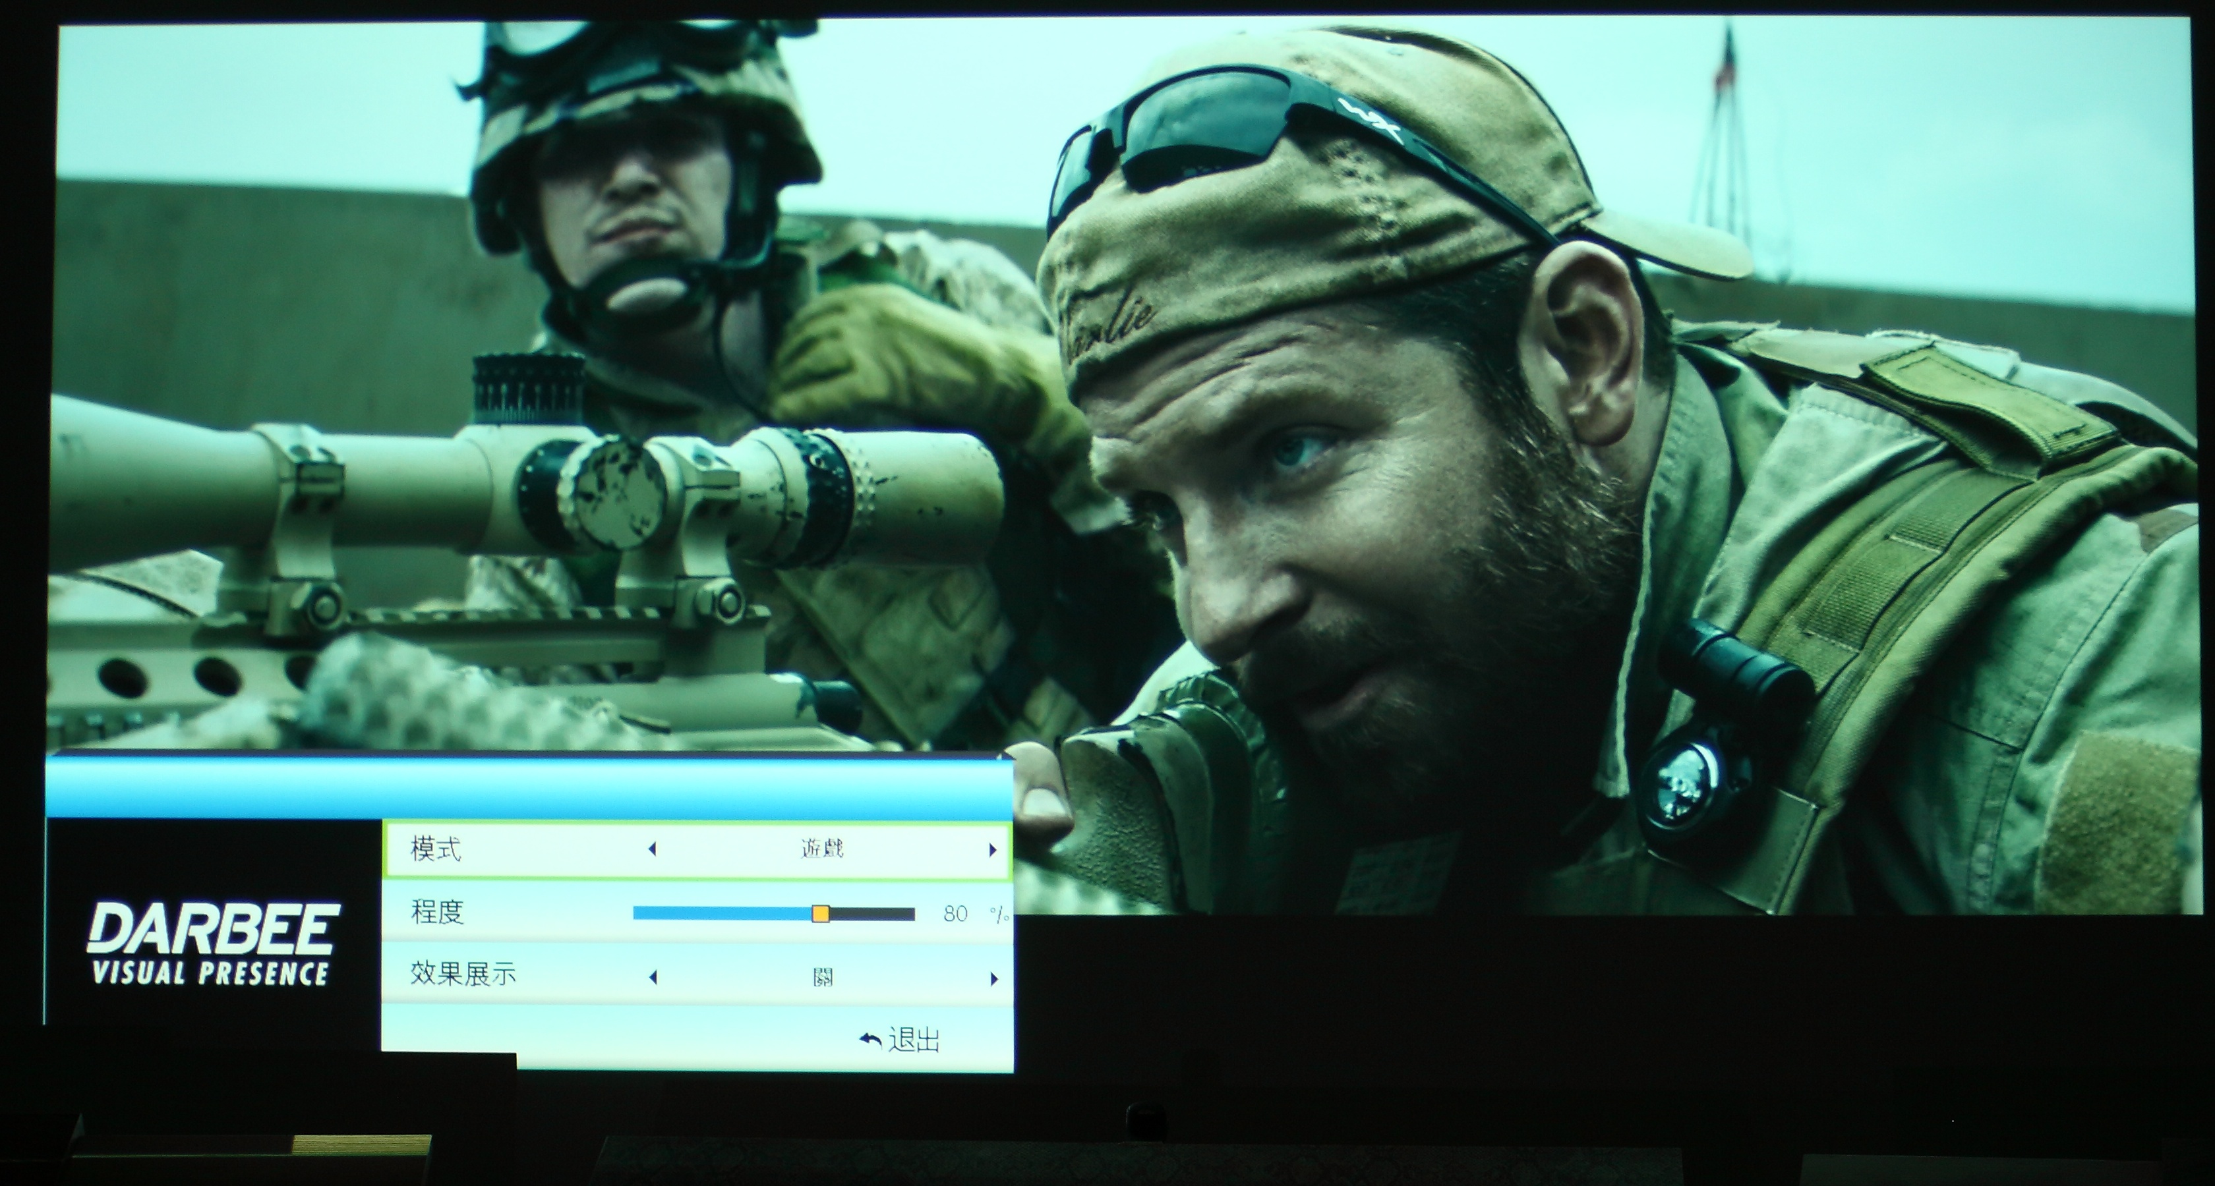Click the left arrow beside 遊戲 mode

[652, 849]
